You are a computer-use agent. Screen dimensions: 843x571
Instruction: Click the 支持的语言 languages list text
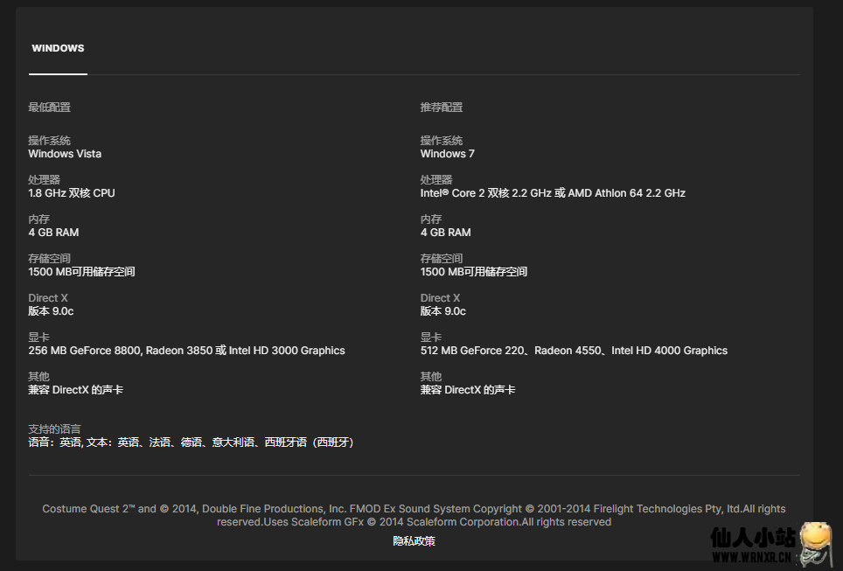pos(191,442)
